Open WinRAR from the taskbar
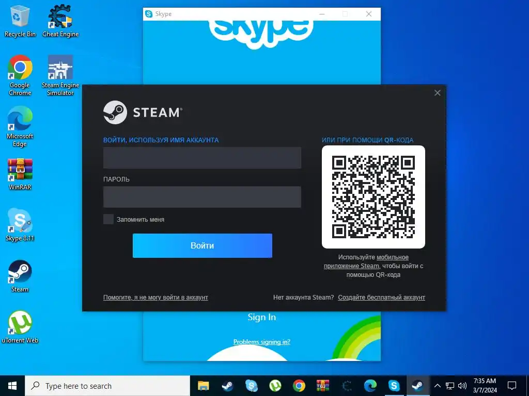This screenshot has width=529, height=396. pyautogui.click(x=323, y=386)
